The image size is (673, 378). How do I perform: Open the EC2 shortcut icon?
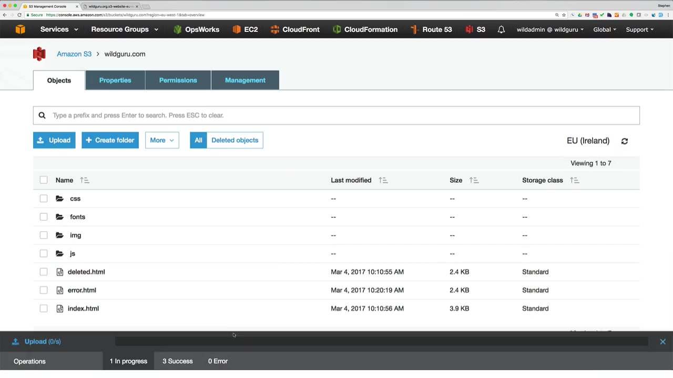coord(237,29)
